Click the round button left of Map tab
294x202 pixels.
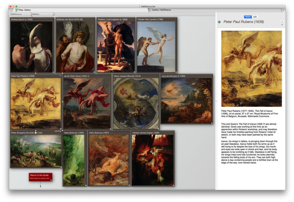point(11,10)
